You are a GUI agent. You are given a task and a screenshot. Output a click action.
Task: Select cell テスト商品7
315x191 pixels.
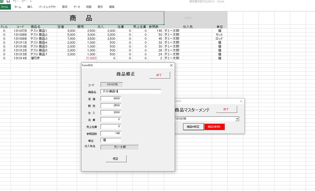pos(43,54)
